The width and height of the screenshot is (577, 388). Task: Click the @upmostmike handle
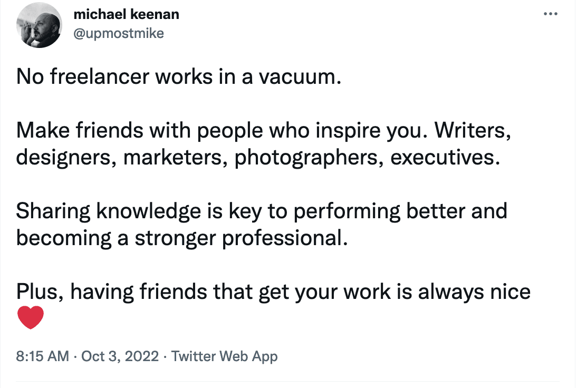(119, 33)
